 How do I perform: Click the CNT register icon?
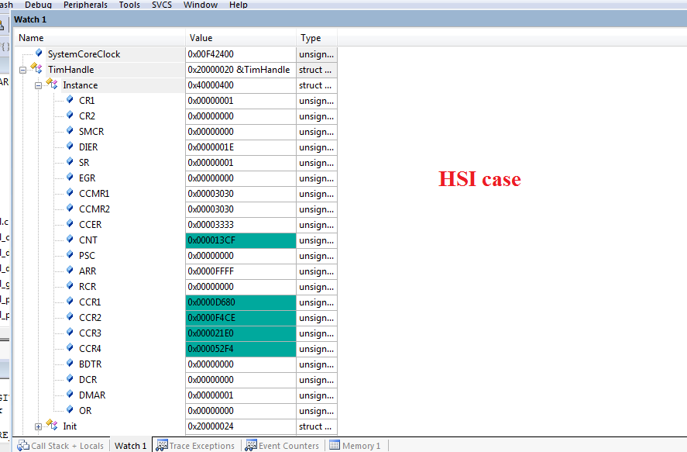pos(70,239)
